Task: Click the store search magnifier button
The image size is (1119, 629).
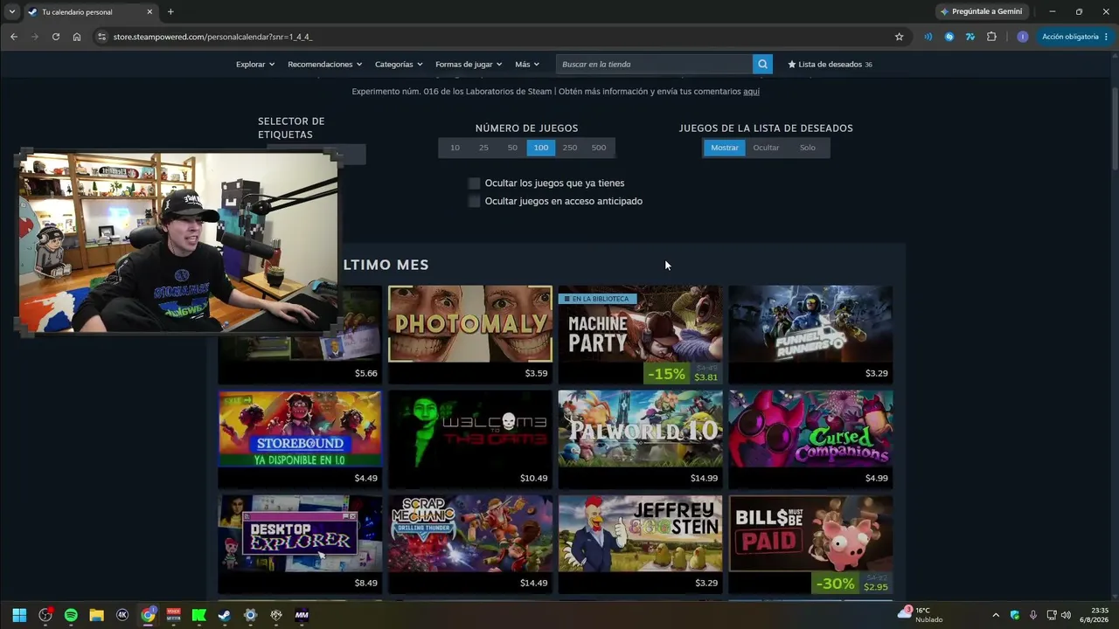Action: (762, 64)
